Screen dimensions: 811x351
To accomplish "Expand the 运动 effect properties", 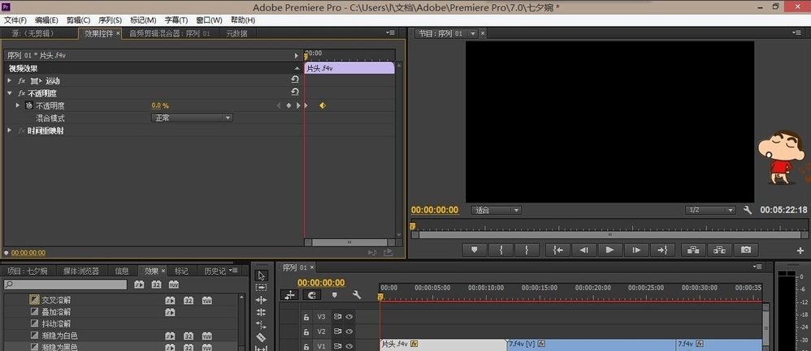I will tap(10, 81).
